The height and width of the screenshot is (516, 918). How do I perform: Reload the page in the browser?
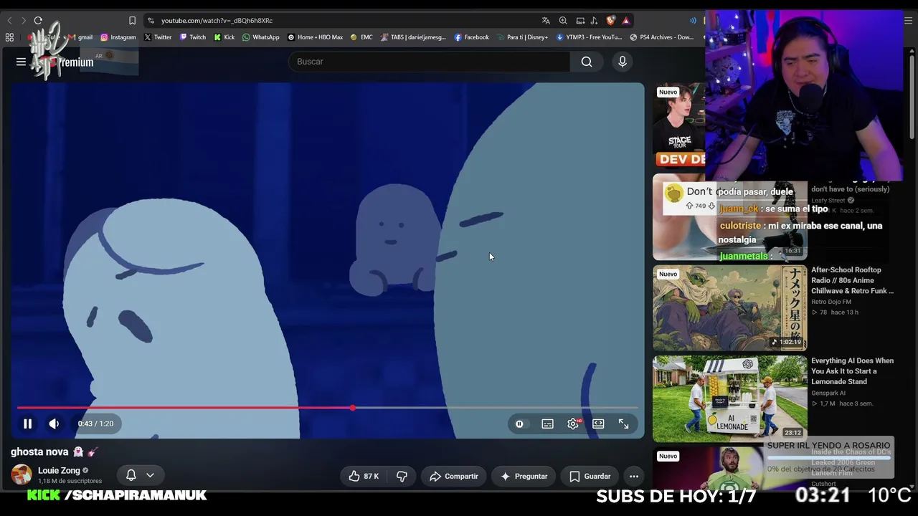(x=38, y=21)
